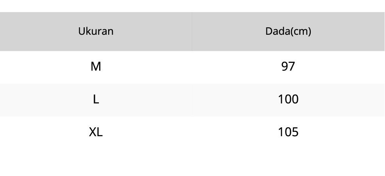Viewport: 385px width, 176px height.
Task: Click the chest value 105
Action: [288, 132]
